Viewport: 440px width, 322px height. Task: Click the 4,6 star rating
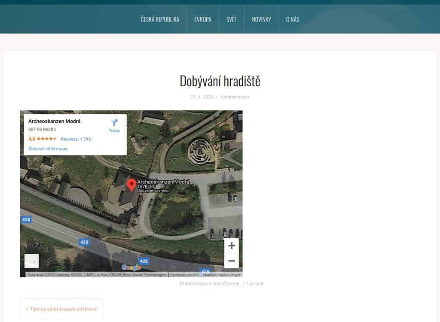pyautogui.click(x=42, y=139)
